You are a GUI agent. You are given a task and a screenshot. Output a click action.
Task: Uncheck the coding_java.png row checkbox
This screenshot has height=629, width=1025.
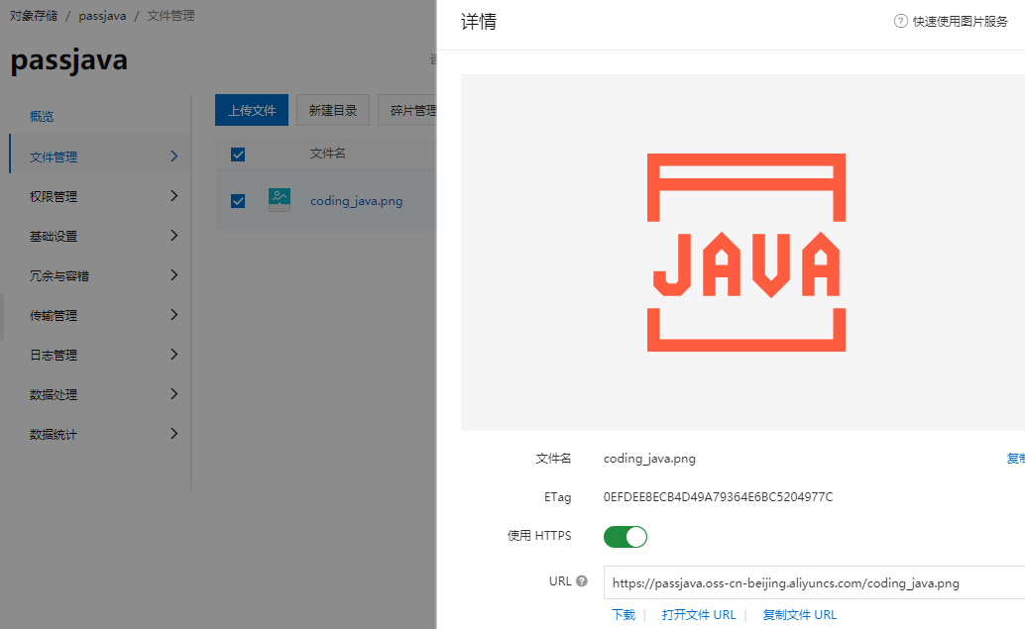238,201
